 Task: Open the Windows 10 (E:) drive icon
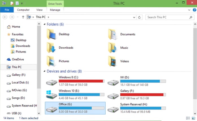[51, 94]
